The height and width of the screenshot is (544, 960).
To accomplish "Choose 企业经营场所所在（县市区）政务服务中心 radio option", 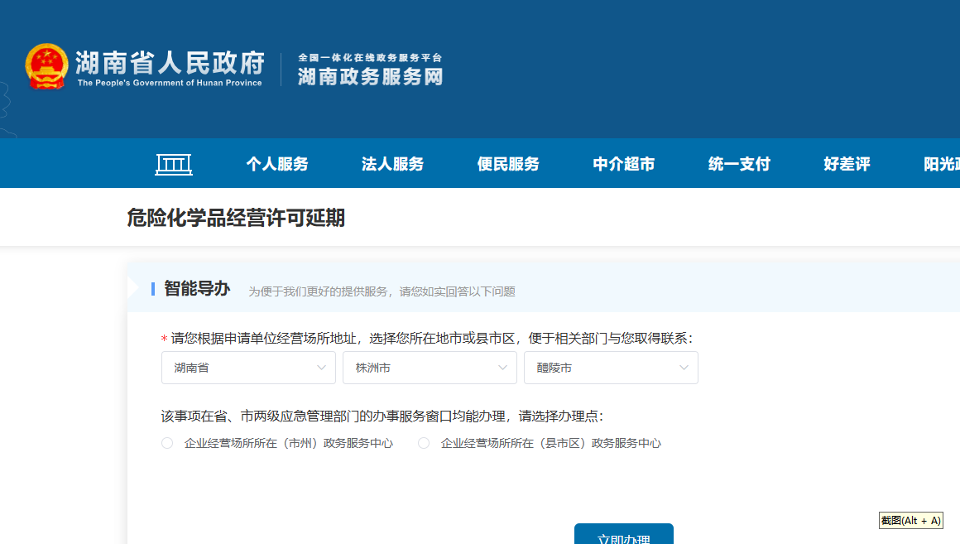I will pos(424,443).
